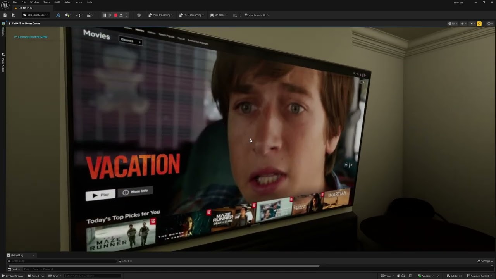Viewport: 496px width, 279px height.
Task: Click the Unreal Engine logo icon
Action: point(5,5)
